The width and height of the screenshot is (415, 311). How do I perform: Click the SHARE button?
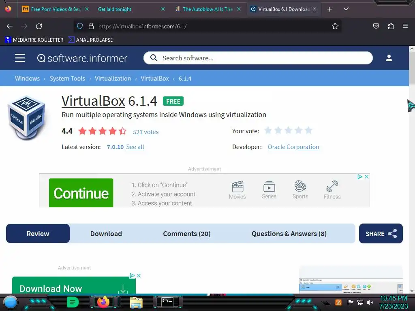[x=381, y=234]
